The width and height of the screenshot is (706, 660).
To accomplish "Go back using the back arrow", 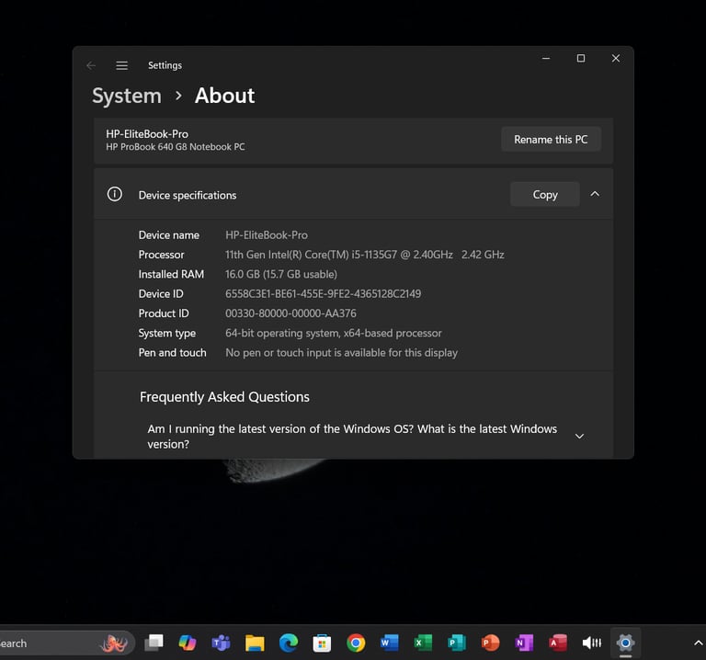I will (90, 65).
